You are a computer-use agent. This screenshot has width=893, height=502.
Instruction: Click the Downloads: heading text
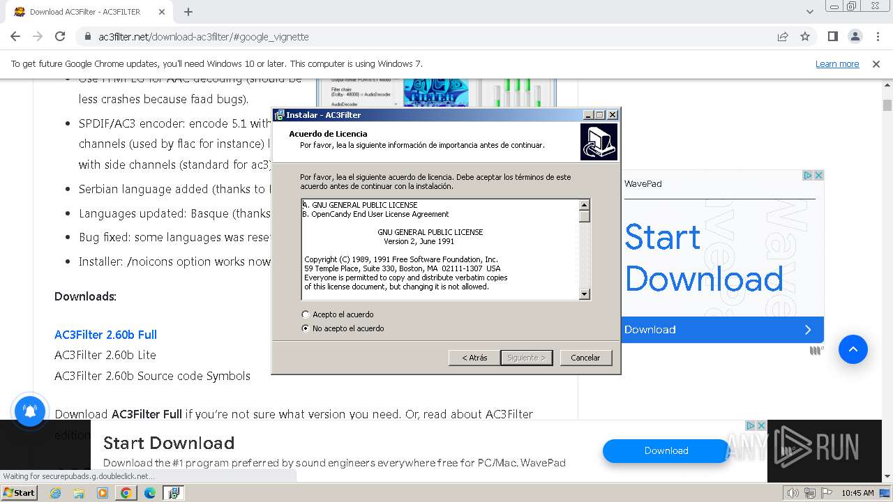point(85,296)
